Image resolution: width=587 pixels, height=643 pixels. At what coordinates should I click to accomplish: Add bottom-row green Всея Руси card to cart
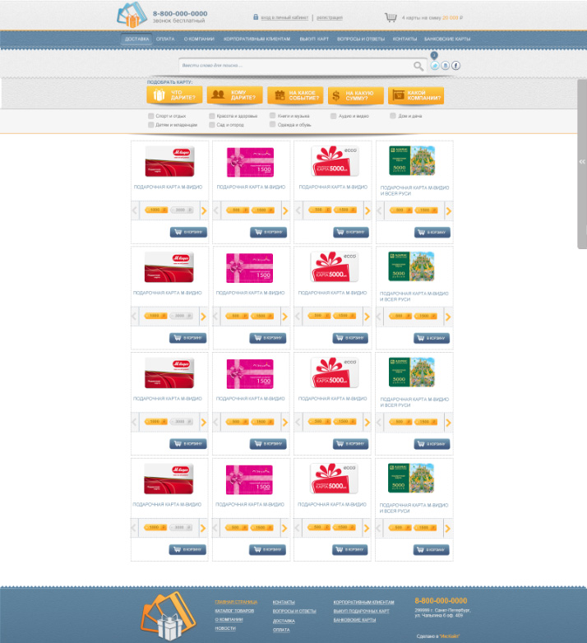(x=432, y=549)
